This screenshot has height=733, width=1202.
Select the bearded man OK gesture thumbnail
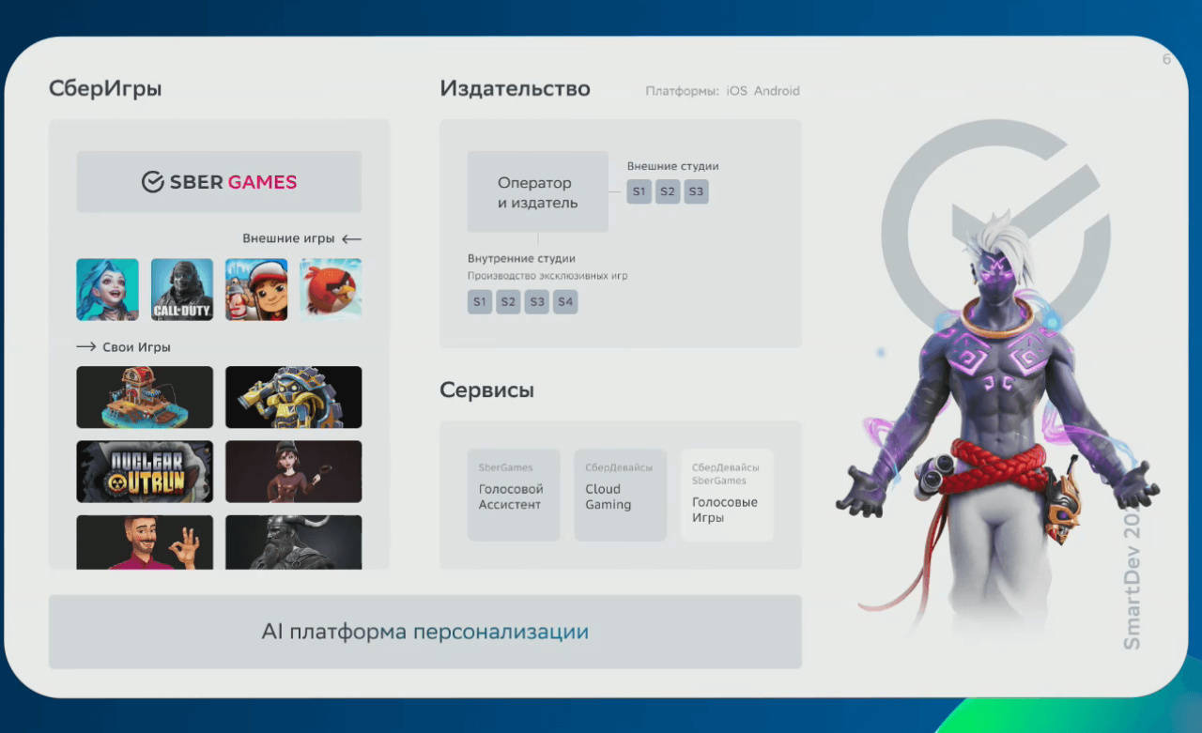click(x=145, y=542)
